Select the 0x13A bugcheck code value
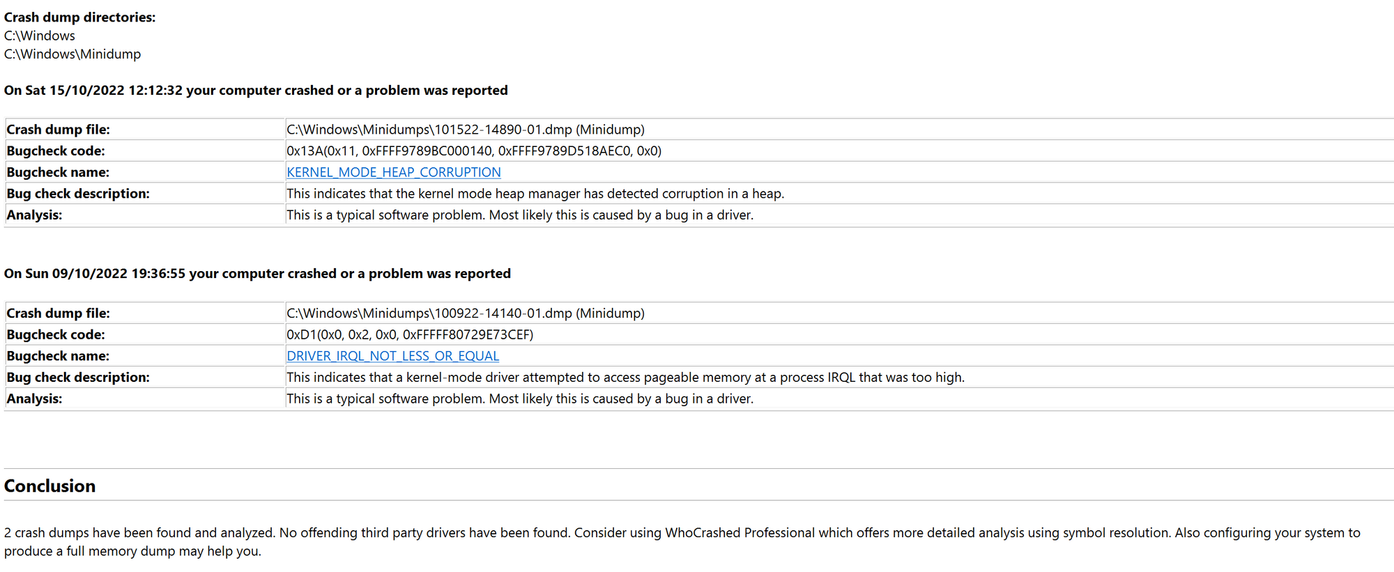The height and width of the screenshot is (572, 1394). [473, 151]
